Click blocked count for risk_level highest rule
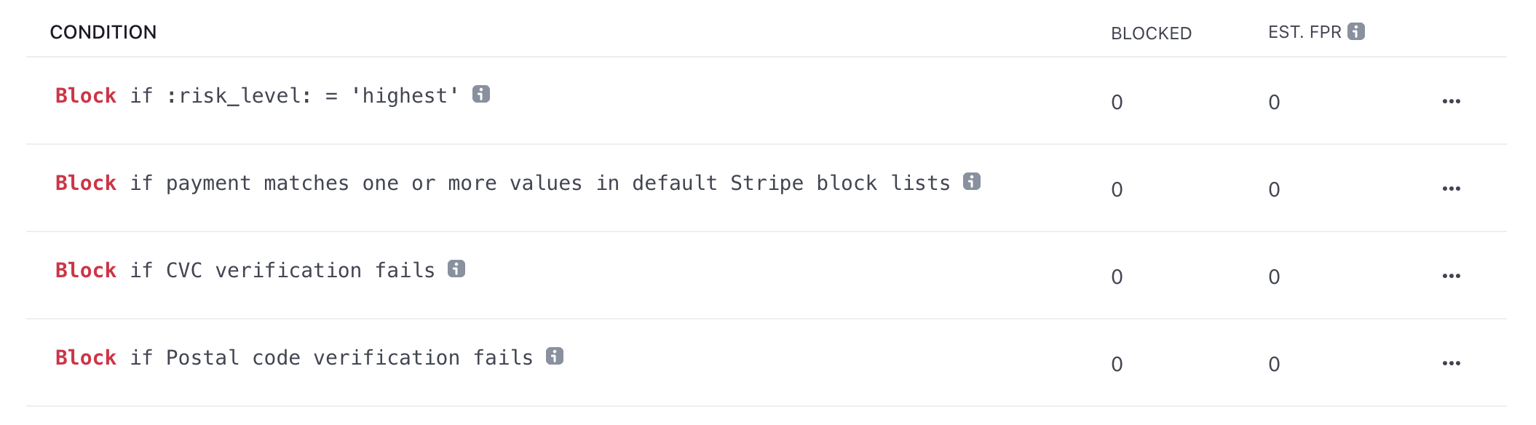The height and width of the screenshot is (425, 1536). (1117, 102)
